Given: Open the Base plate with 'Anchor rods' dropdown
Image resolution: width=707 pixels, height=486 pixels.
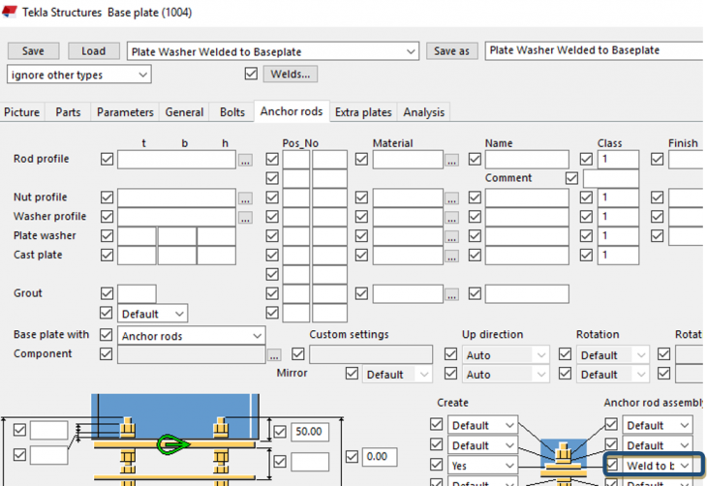Looking at the screenshot, I should [192, 336].
